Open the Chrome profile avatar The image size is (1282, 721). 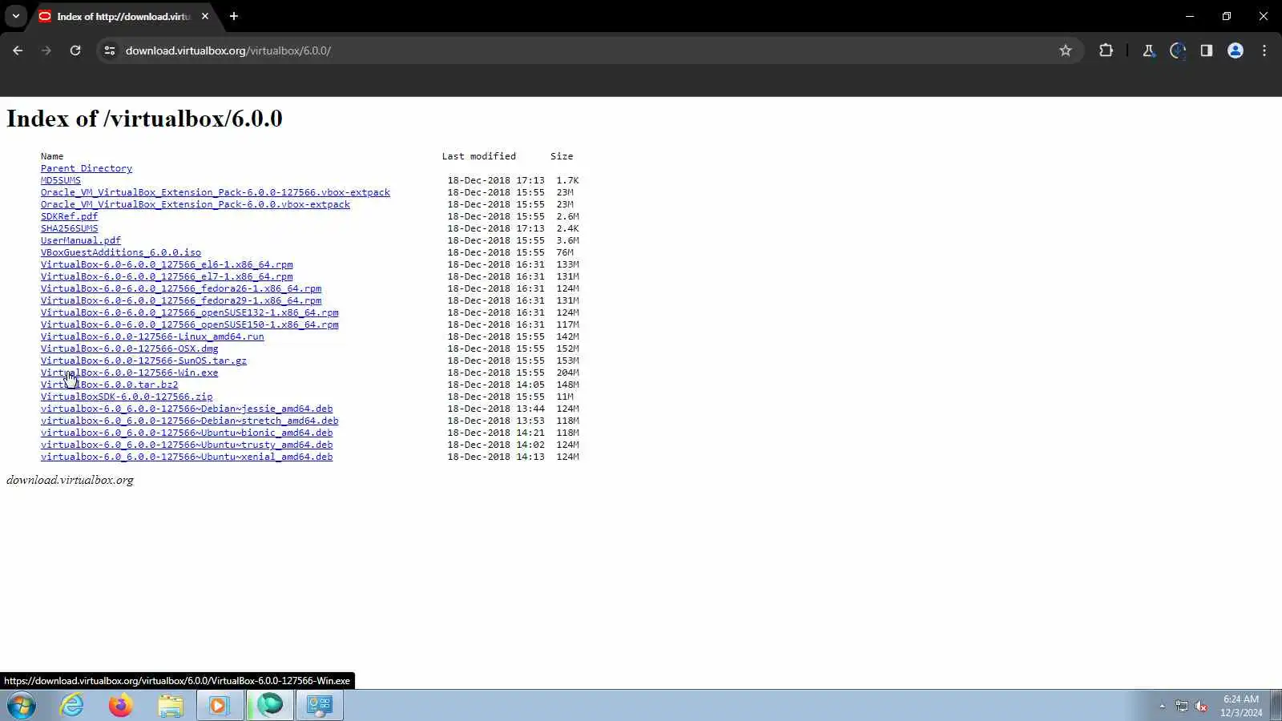[1236, 50]
